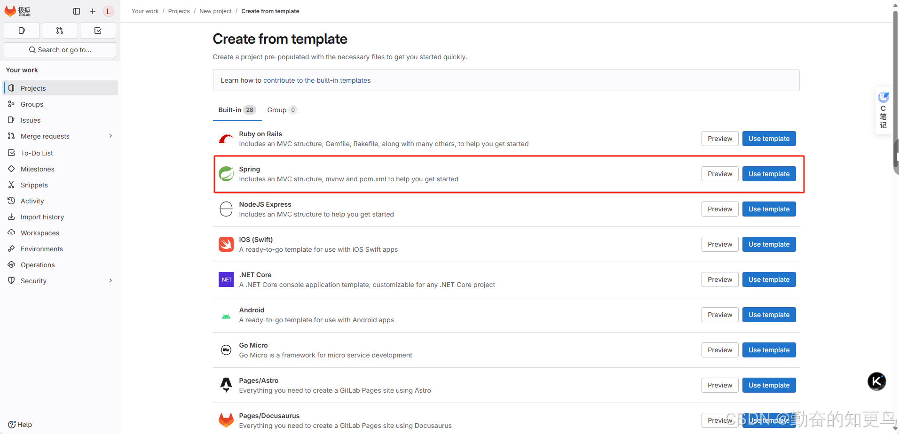Click Projects breadcrumb link
Viewport: 899px width, 434px height.
179,11
